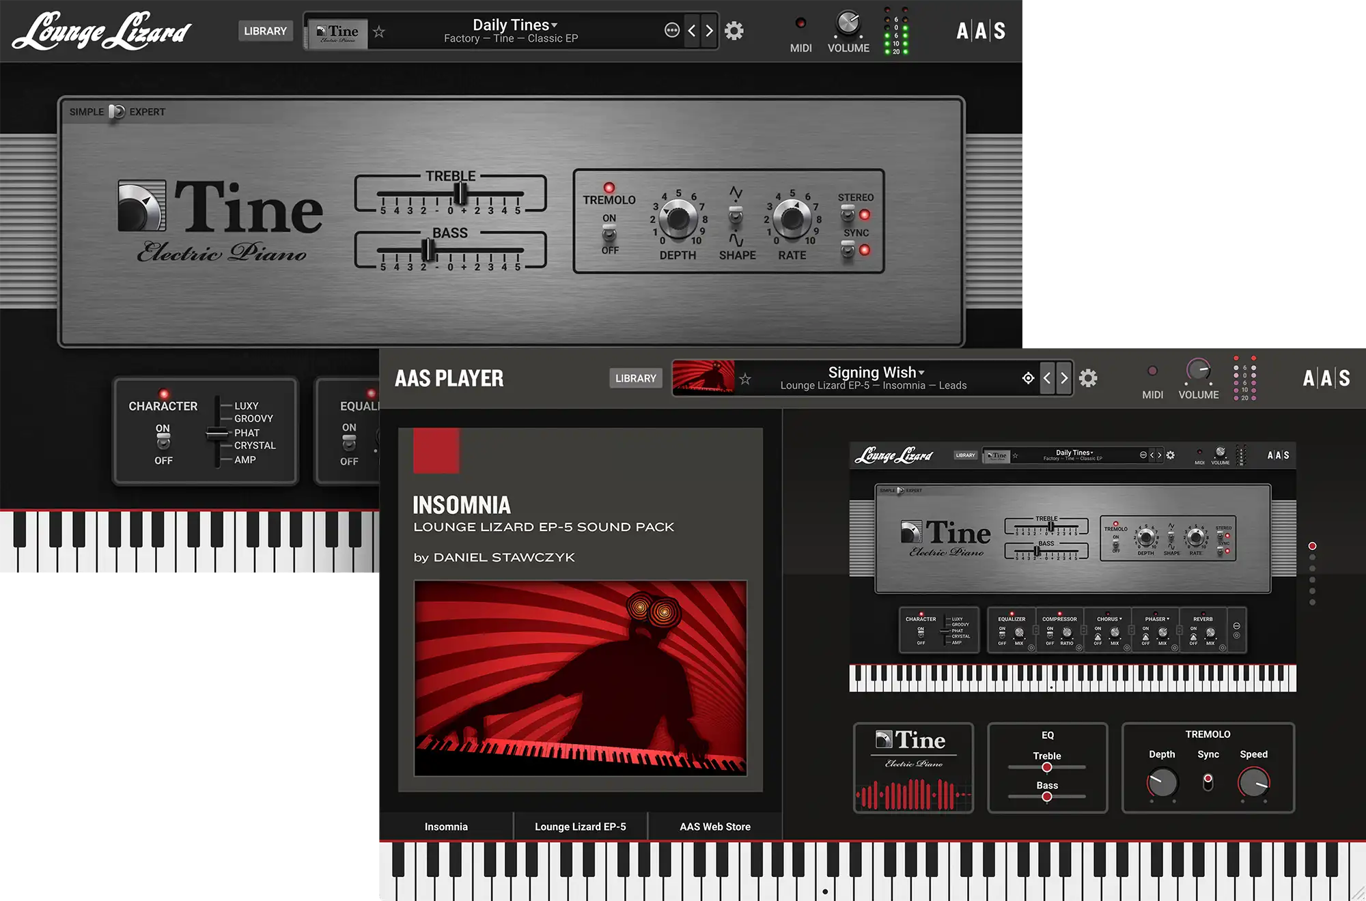Click the Speed knob in AAS Player tremolo
This screenshot has height=901, width=1366.
click(x=1254, y=782)
